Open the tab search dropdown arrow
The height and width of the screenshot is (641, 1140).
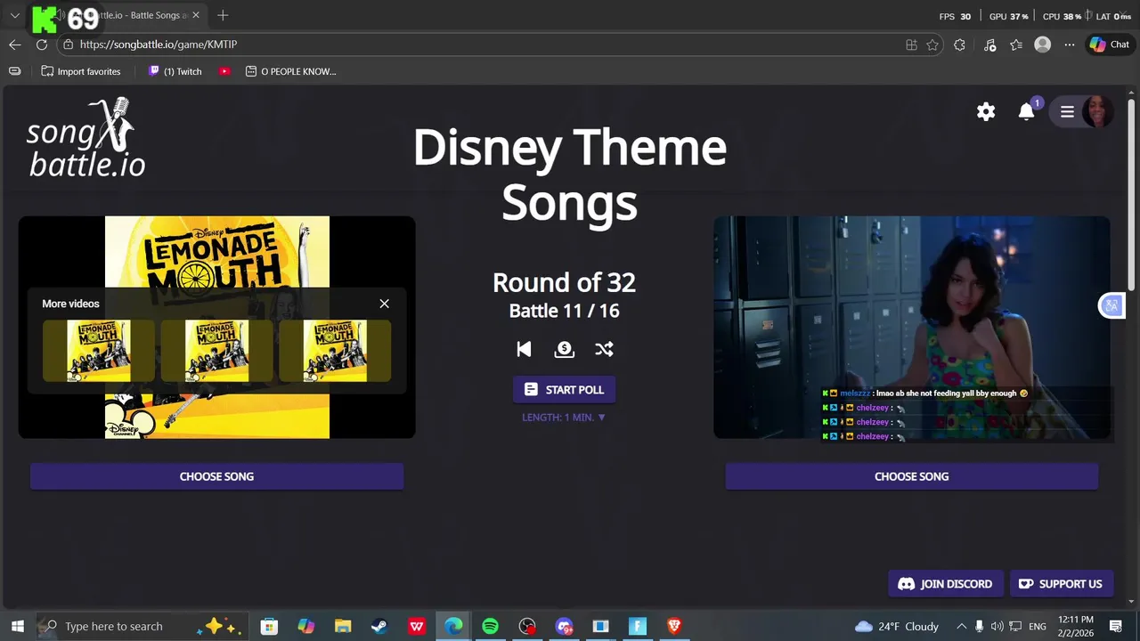(x=15, y=15)
